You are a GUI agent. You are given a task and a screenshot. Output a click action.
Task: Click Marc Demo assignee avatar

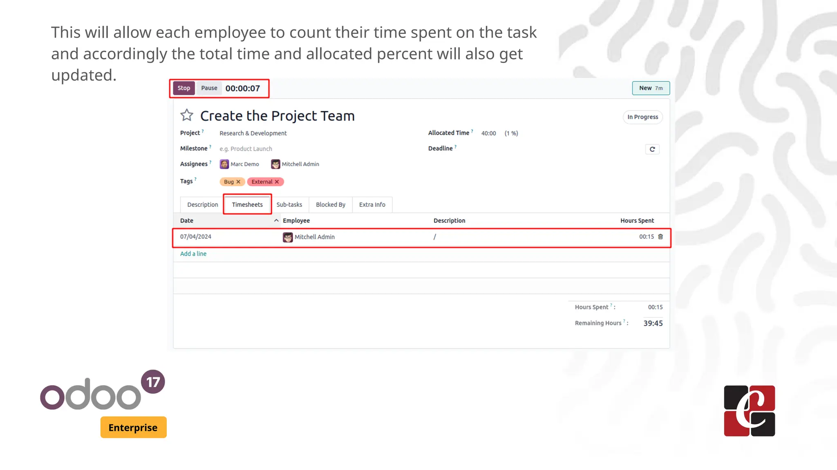click(224, 164)
